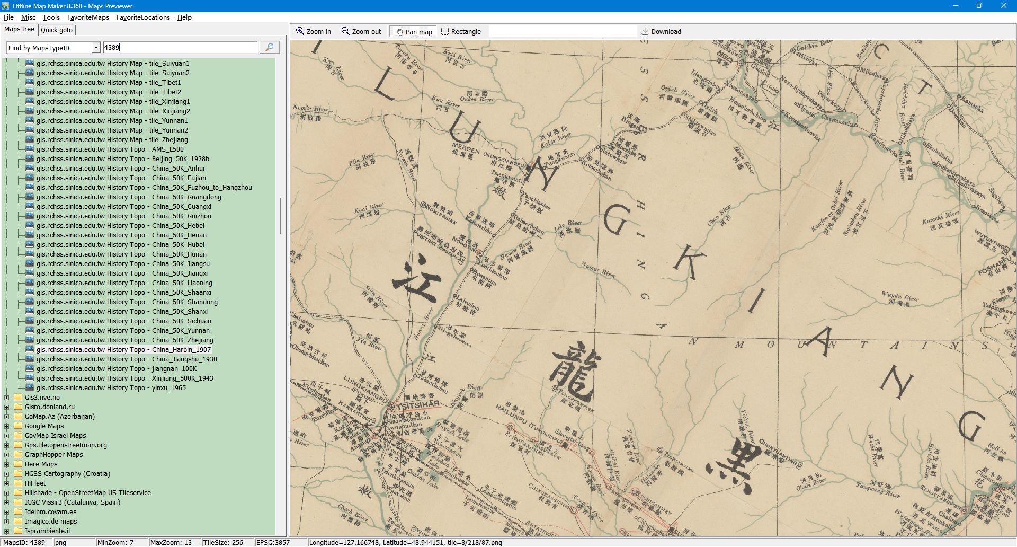Click the maps tree vertical scrollbar

[280, 216]
